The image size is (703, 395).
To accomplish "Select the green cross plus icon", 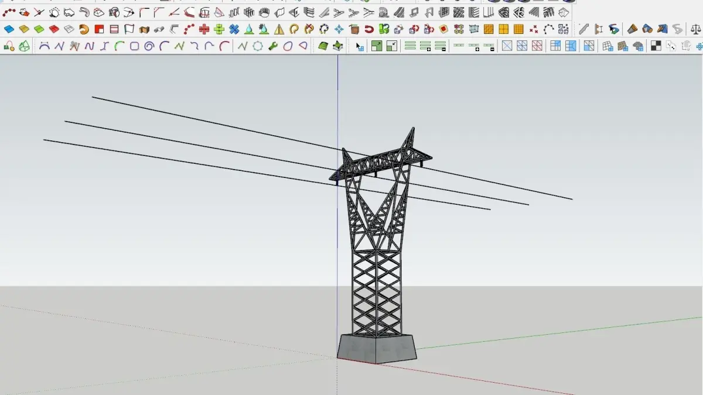I will [x=219, y=29].
